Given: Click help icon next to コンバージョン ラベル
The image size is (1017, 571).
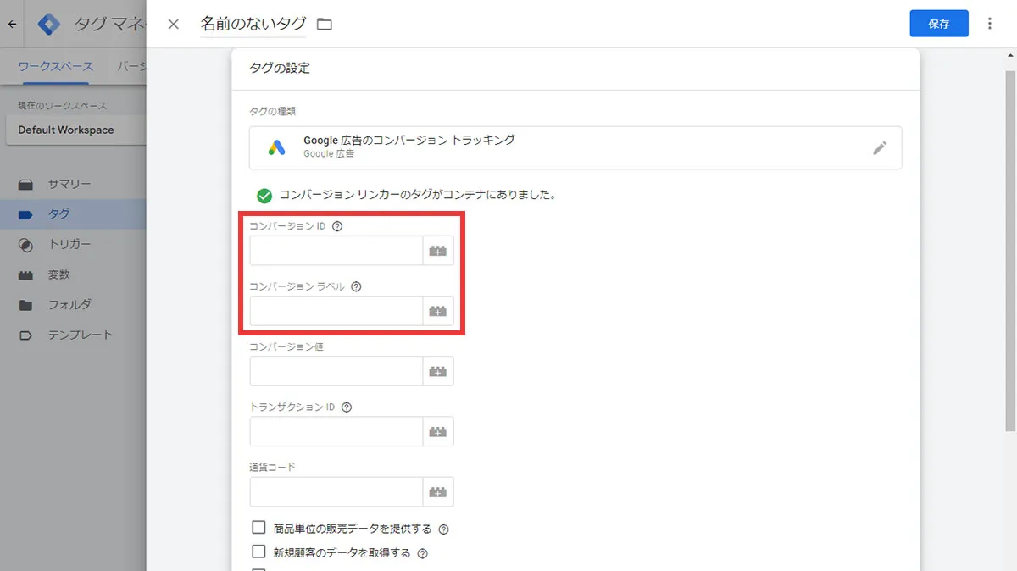Looking at the screenshot, I should (x=356, y=286).
